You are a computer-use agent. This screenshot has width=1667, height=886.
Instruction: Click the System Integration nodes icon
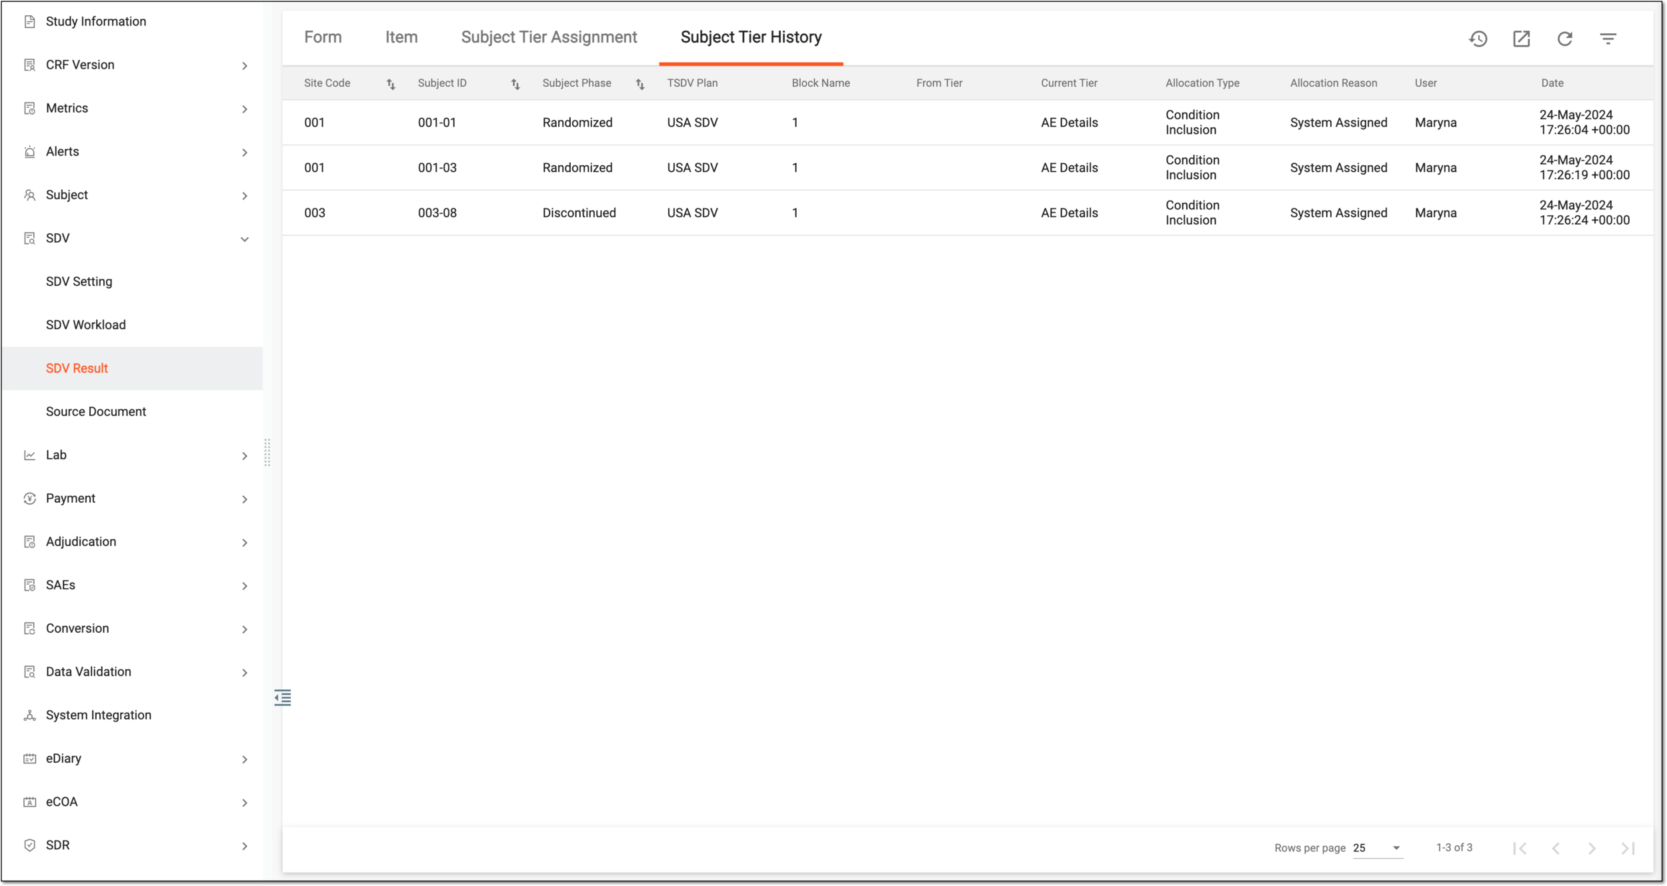[x=29, y=715]
